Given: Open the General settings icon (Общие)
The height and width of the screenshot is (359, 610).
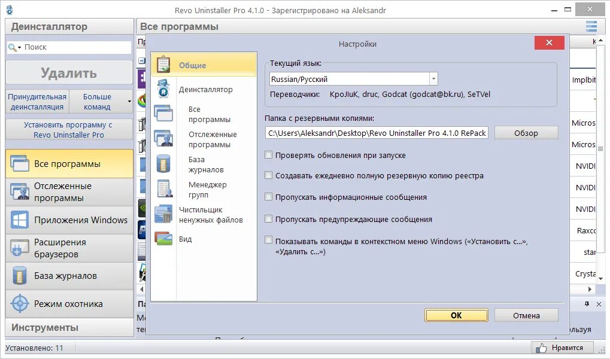Looking at the screenshot, I should [163, 65].
